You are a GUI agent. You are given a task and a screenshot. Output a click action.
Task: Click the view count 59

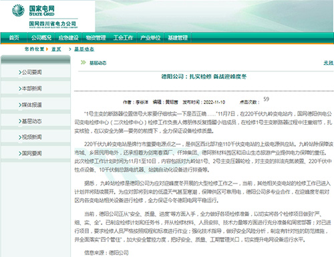[267, 99]
